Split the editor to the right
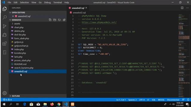This screenshot has width=191, height=107. tap(182, 8)
